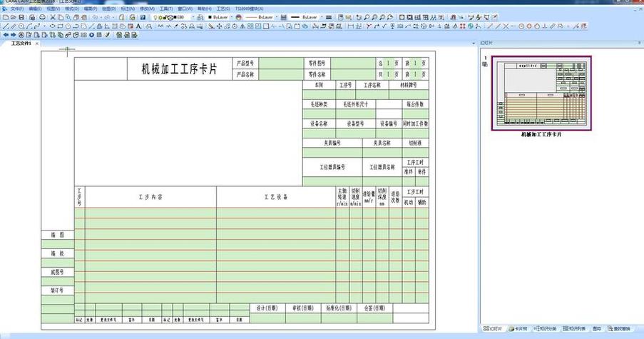This screenshot has height=339, width=644.
Task: Expand the Redo history dropdown arrow
Action: (113, 17)
